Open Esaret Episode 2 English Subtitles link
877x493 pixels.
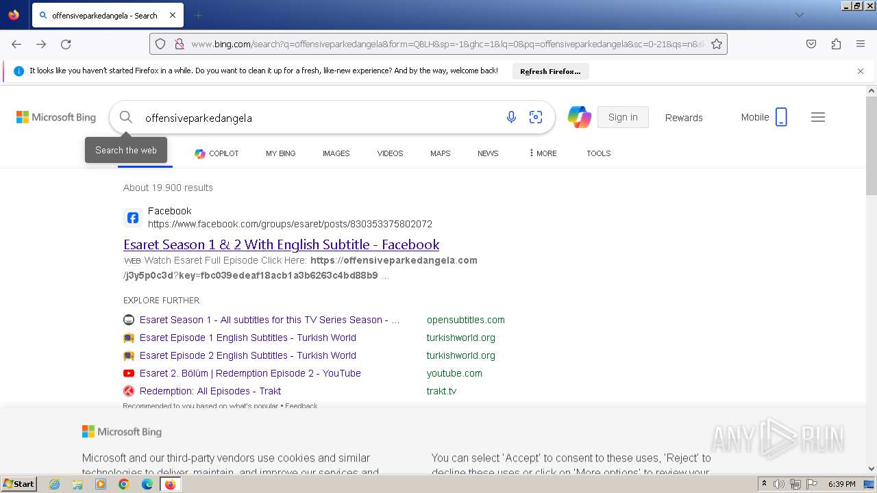[x=248, y=355]
